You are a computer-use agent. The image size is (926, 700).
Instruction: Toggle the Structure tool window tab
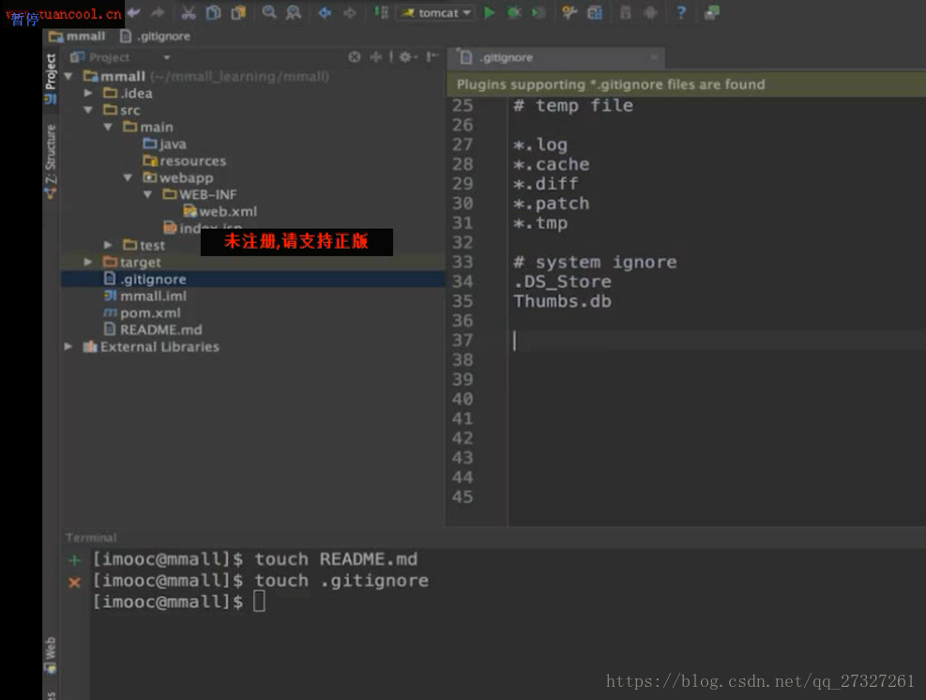pyautogui.click(x=51, y=161)
